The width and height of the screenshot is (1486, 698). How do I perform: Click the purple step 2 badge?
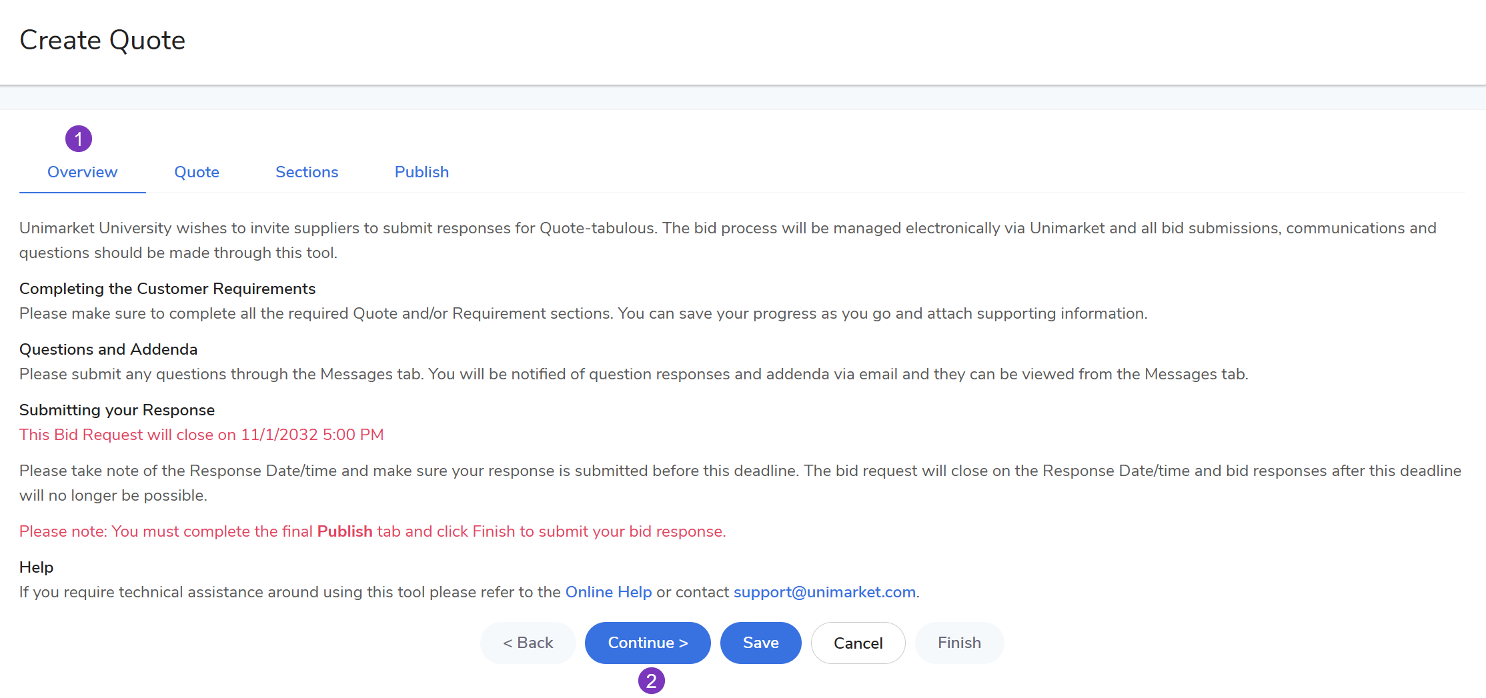tap(651, 681)
